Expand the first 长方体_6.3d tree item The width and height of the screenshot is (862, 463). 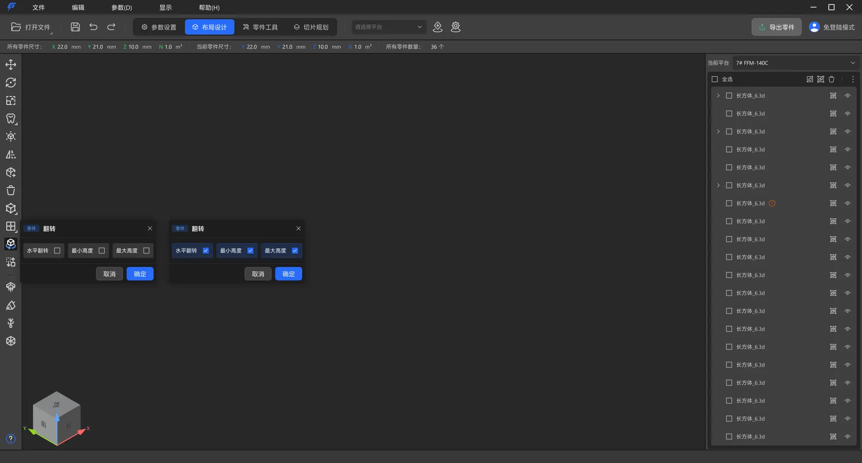click(718, 96)
